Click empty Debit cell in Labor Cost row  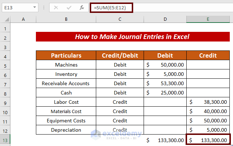[x=165, y=102]
